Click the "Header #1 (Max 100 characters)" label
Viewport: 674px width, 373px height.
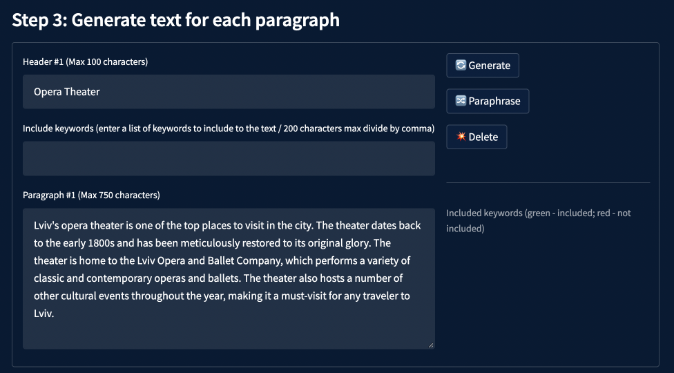tap(85, 61)
